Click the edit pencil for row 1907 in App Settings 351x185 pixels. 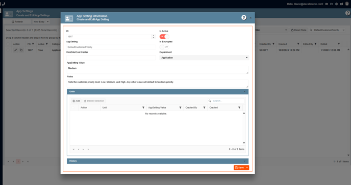(15, 50)
